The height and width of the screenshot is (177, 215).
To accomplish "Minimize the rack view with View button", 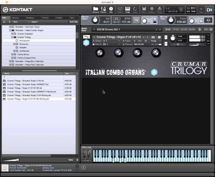I will click(x=201, y=10).
